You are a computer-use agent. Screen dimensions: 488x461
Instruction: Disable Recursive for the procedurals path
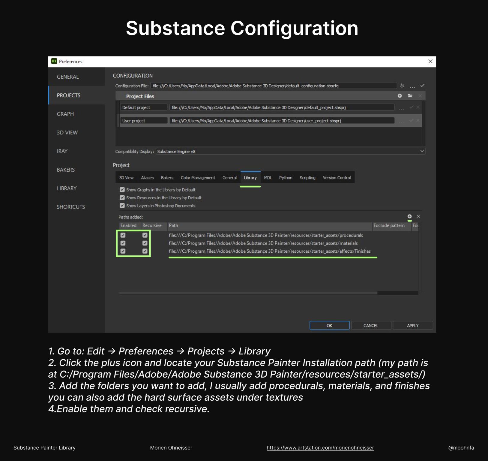[145, 235]
